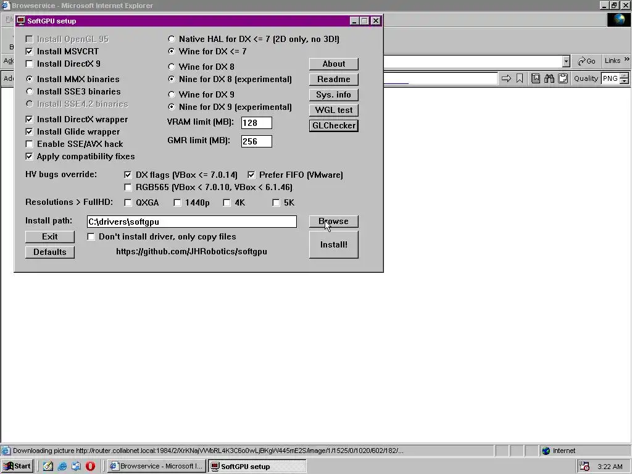Enable SSE/AVX hack checkbox
This screenshot has height=474, width=632.
pos(29,144)
